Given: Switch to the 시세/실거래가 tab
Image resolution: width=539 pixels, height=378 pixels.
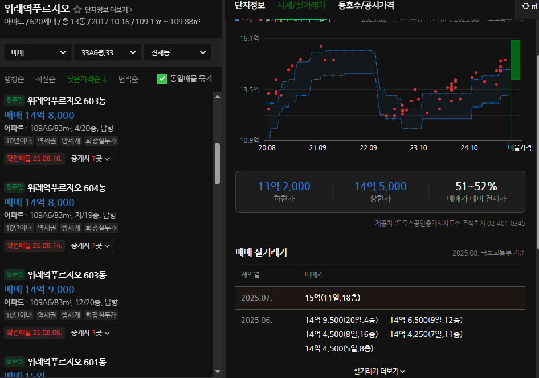Looking at the screenshot, I should [302, 6].
